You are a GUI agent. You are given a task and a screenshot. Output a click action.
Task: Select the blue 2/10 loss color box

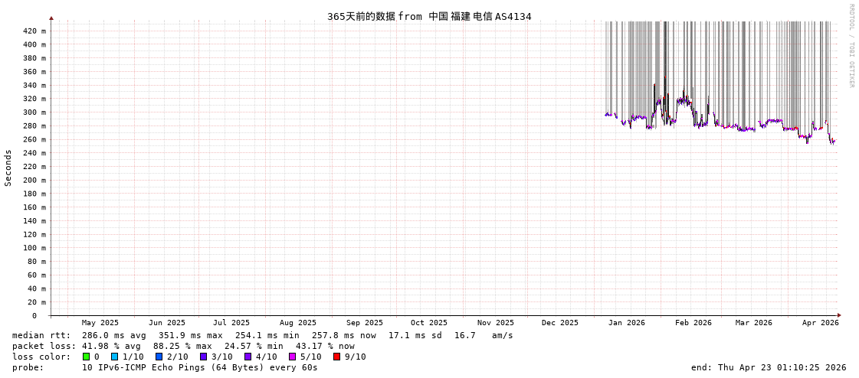[159, 357]
